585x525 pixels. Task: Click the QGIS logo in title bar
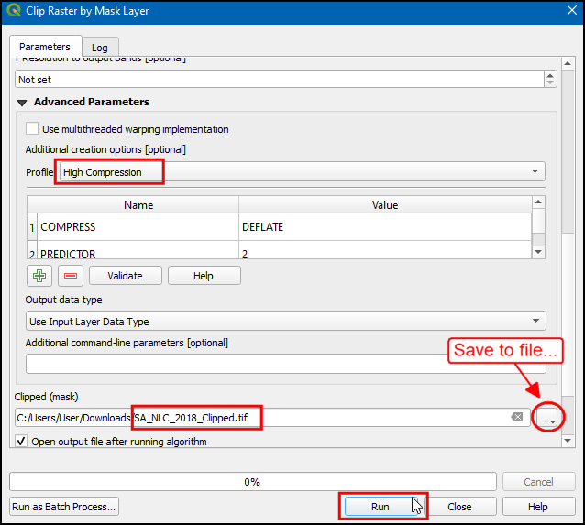tap(14, 11)
